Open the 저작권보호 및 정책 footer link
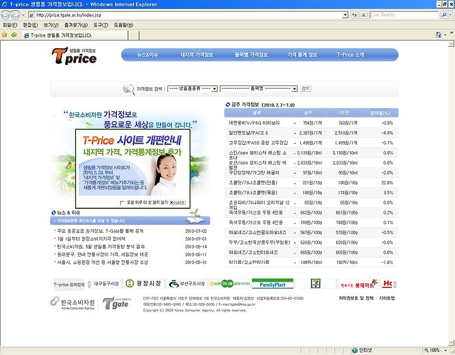Screen dimensions: 455x355 pyautogui.click(x=356, y=298)
